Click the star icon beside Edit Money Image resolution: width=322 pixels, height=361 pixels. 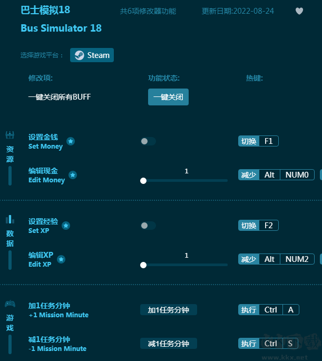tap(73, 175)
